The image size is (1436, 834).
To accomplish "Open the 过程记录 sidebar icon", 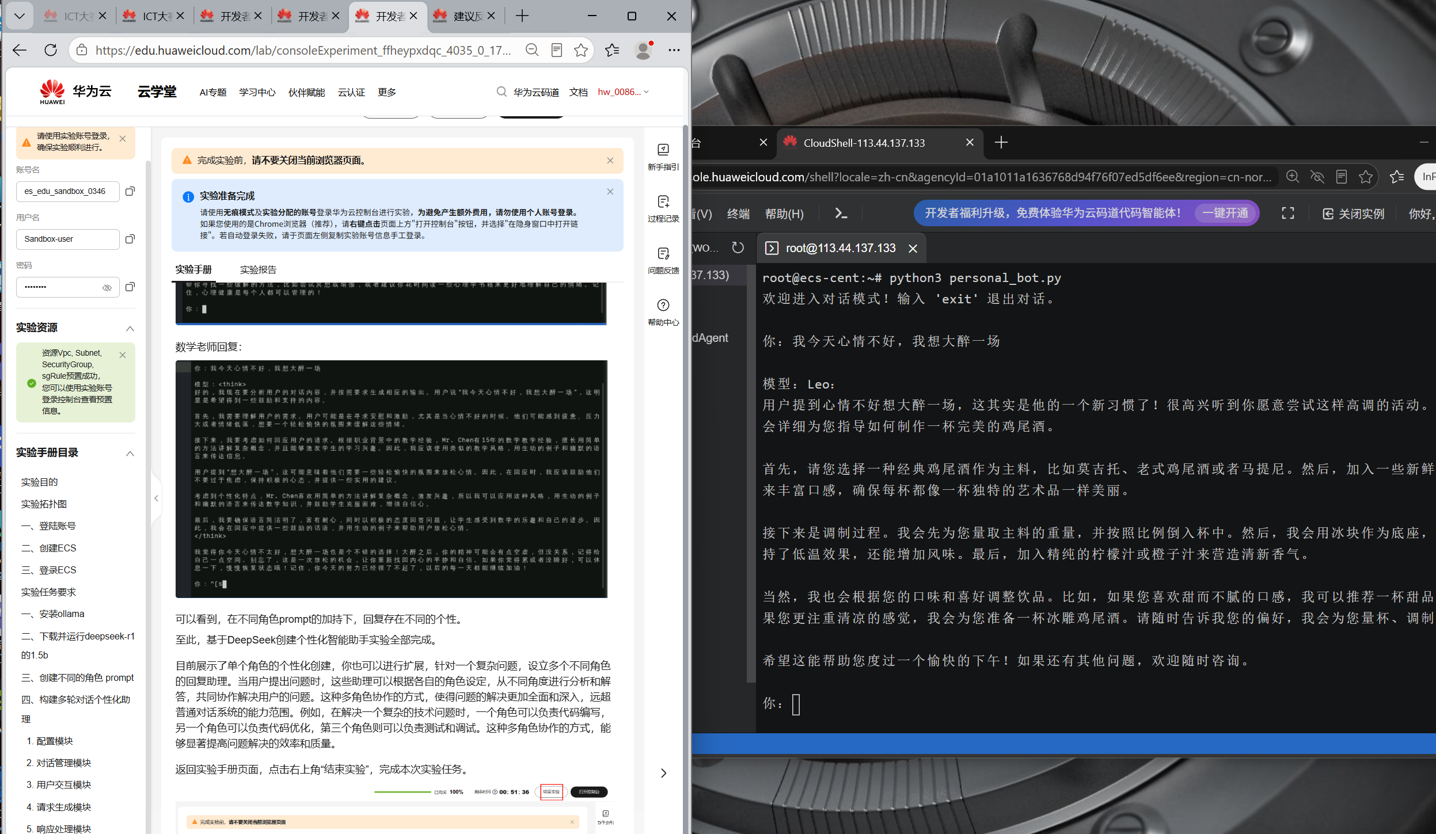I will pos(663,201).
